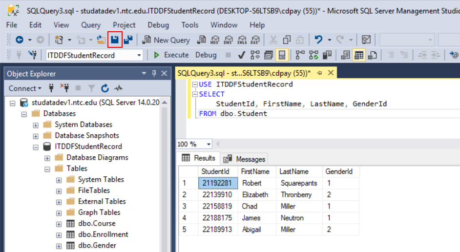Select the Graph Tables folder
Screen dimensions: 460x252
tap(99, 212)
